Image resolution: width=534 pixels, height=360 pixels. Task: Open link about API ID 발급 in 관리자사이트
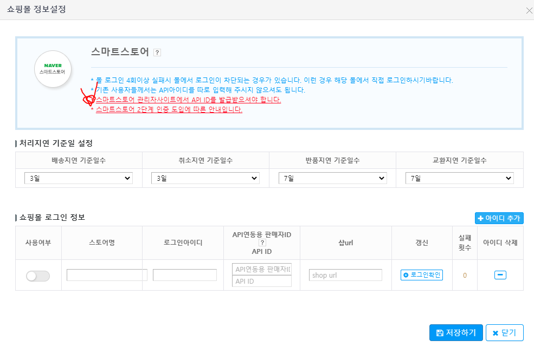pyautogui.click(x=188, y=100)
